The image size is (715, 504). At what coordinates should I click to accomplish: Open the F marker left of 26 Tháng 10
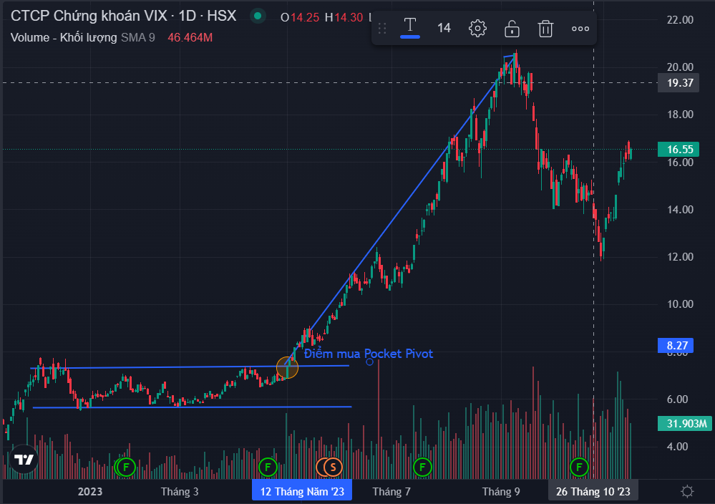pyautogui.click(x=579, y=467)
